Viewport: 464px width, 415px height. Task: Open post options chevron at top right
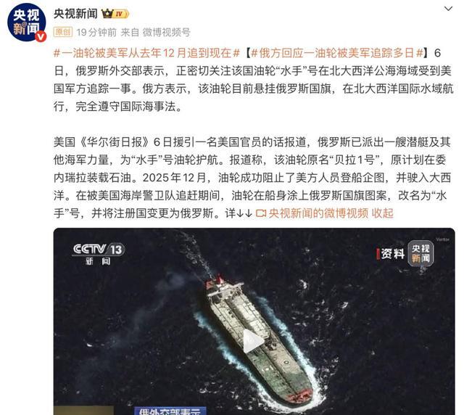tap(448, 9)
